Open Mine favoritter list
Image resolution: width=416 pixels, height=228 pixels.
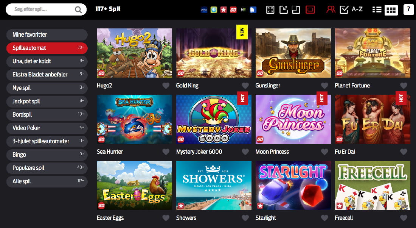click(47, 34)
